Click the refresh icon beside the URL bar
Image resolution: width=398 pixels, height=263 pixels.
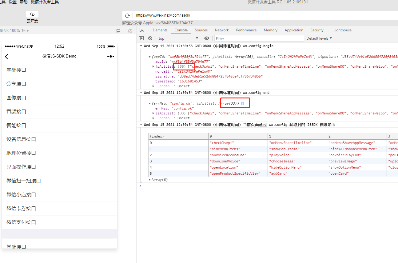tap(127, 15)
